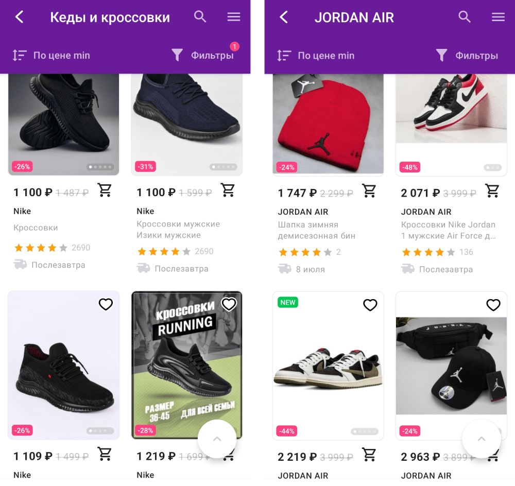This screenshot has height=486, width=515.
Task: Open hamburger menu on JORDAN AIR screen
Action: [498, 17]
